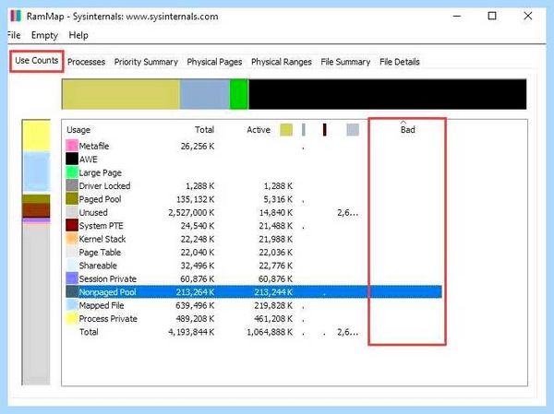Select the highlighted Nonpaged Pool row label
554x414 pixels.
107,292
